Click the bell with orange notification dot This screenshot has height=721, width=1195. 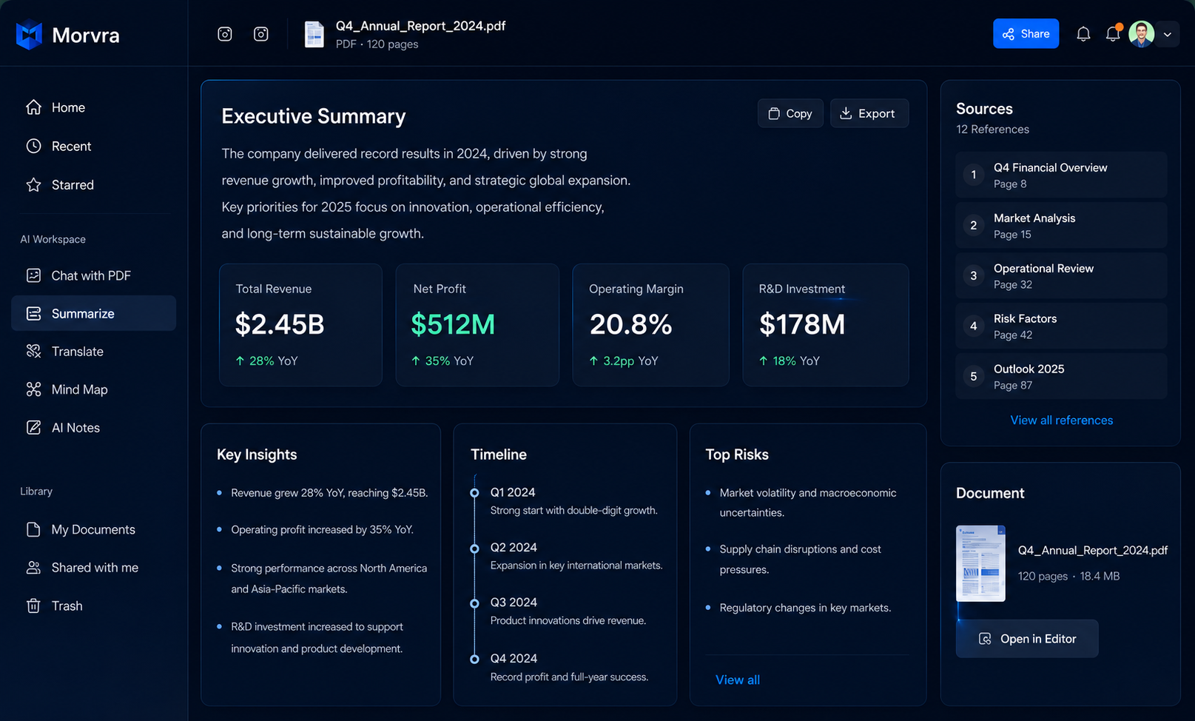[1113, 33]
